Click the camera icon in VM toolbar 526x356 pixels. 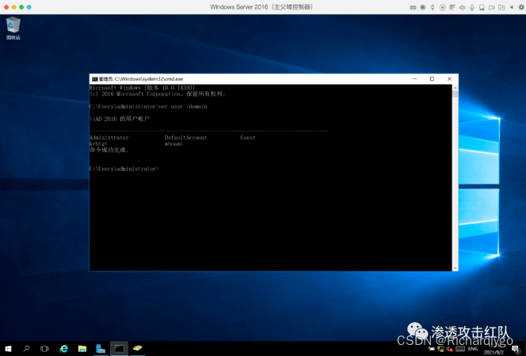tap(492, 7)
